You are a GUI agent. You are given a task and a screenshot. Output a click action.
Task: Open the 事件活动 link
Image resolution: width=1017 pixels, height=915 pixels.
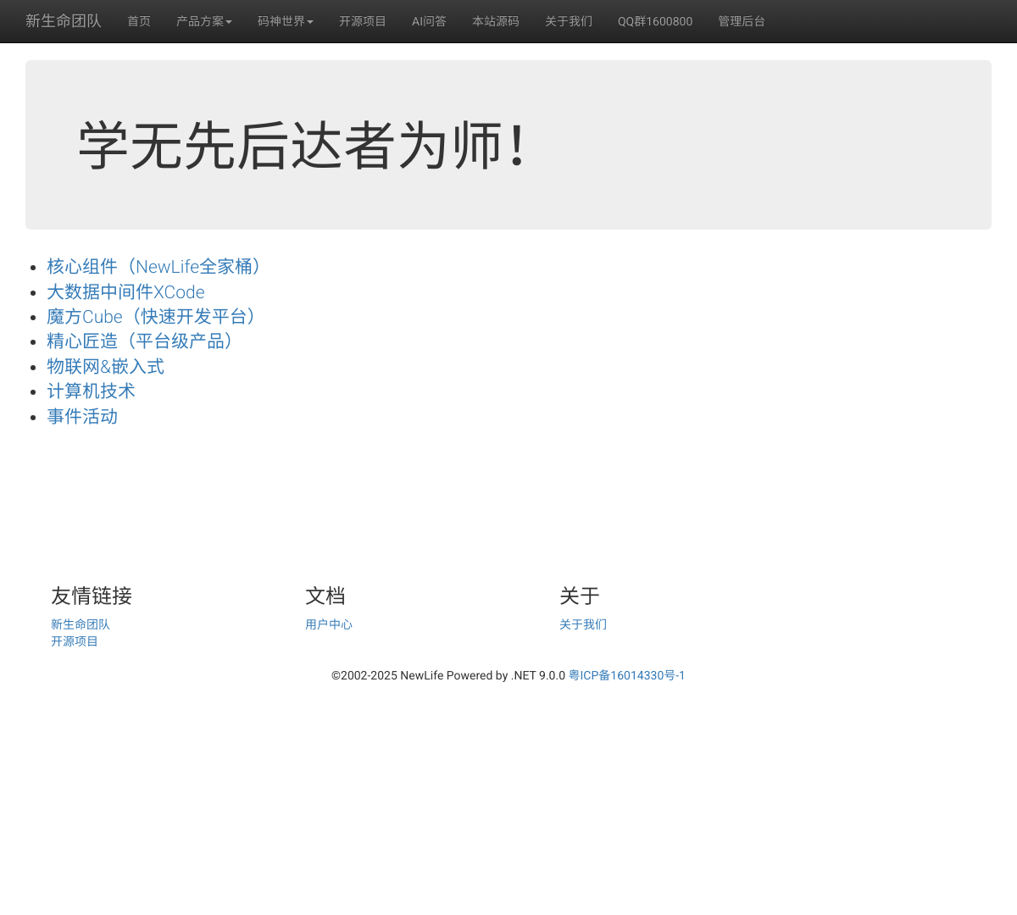pos(82,417)
